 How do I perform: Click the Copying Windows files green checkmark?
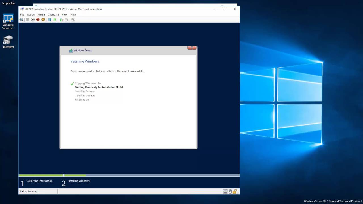[x=72, y=83]
